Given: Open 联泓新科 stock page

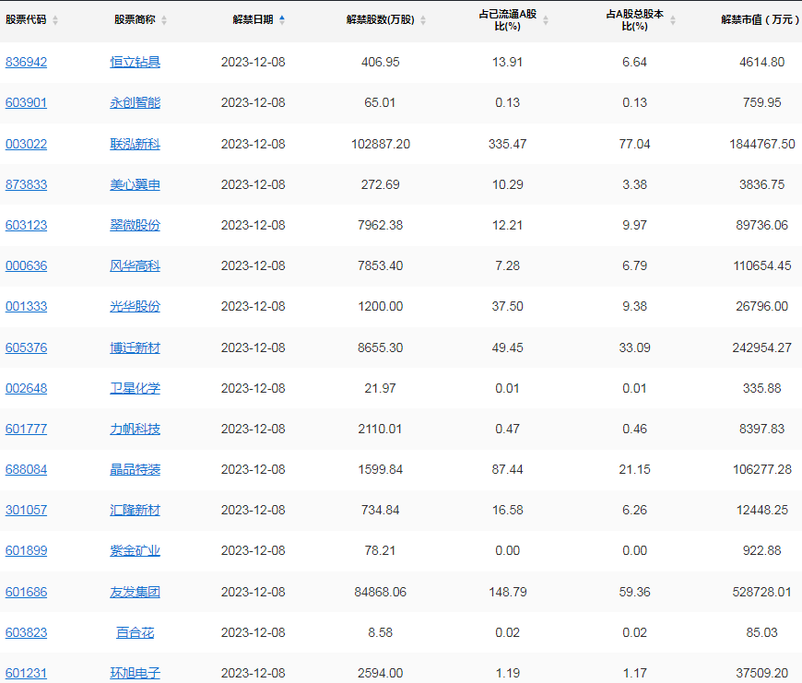Looking at the screenshot, I should 135,144.
